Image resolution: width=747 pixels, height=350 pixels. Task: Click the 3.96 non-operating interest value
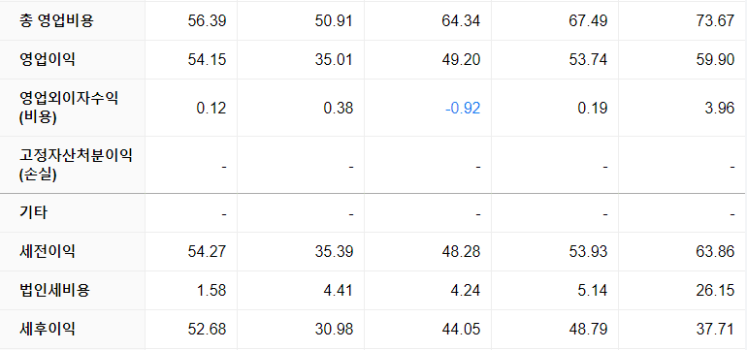point(720,108)
